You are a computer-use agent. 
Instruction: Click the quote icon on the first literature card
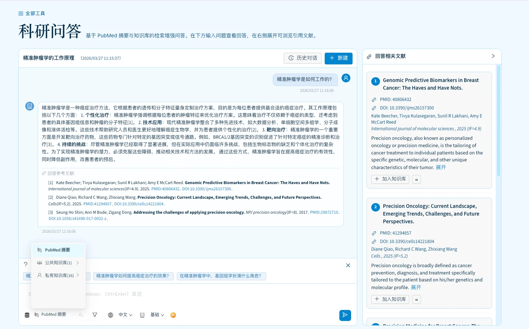tap(416, 179)
